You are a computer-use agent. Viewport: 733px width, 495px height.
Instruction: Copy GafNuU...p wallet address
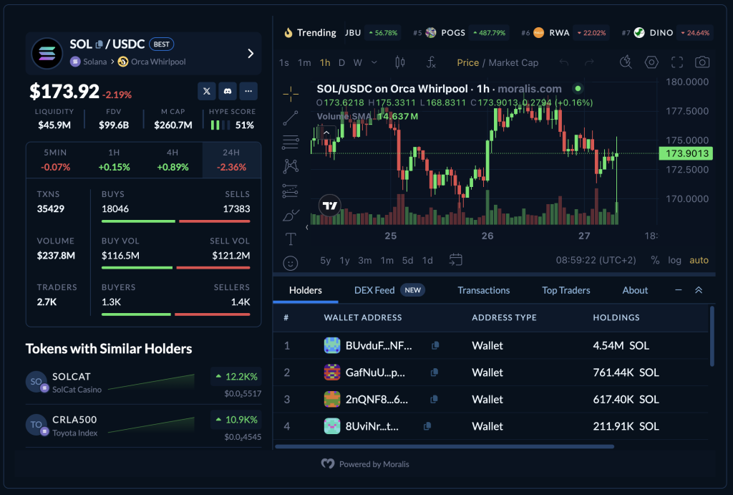(435, 373)
